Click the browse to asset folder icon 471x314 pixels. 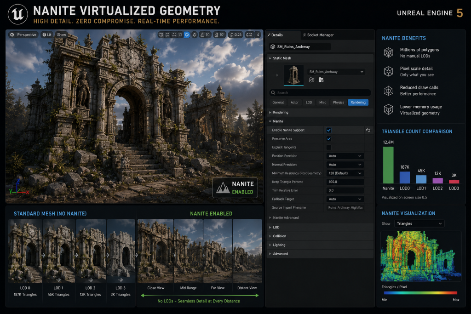(x=321, y=80)
